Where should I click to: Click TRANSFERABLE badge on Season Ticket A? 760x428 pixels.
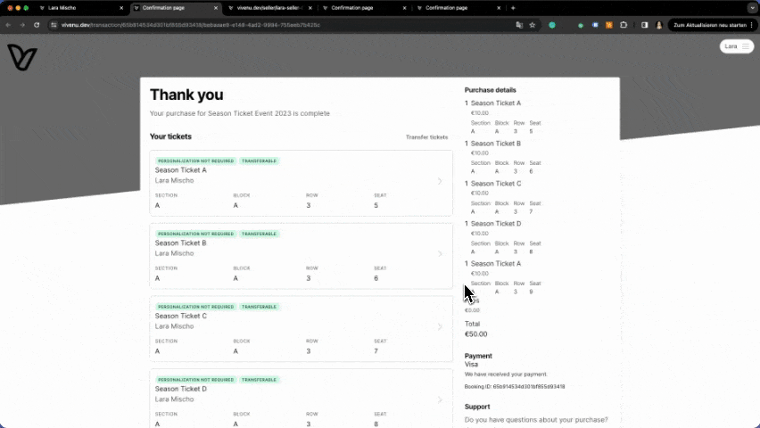[x=259, y=160]
